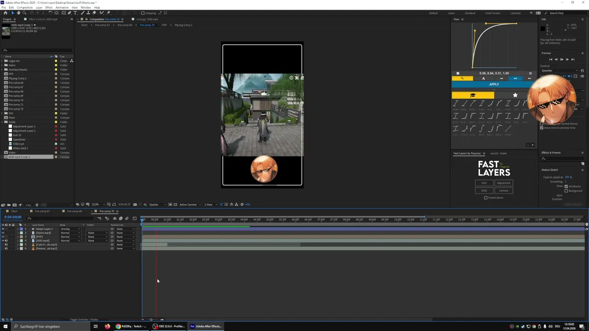Image resolution: width=589 pixels, height=331 pixels.
Task: Delete selected project item via trash icon
Action: point(37,205)
